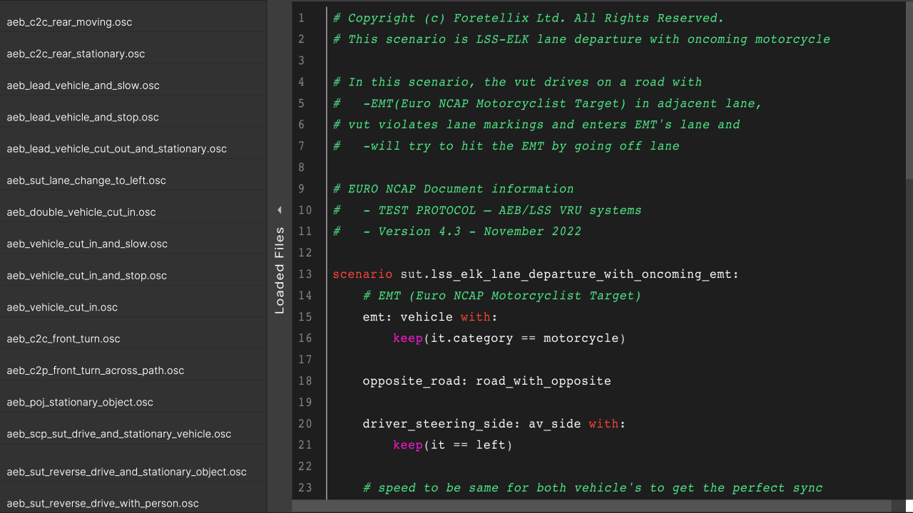
Task: Open aeb_poj_stationary_object.osc
Action: (x=80, y=403)
